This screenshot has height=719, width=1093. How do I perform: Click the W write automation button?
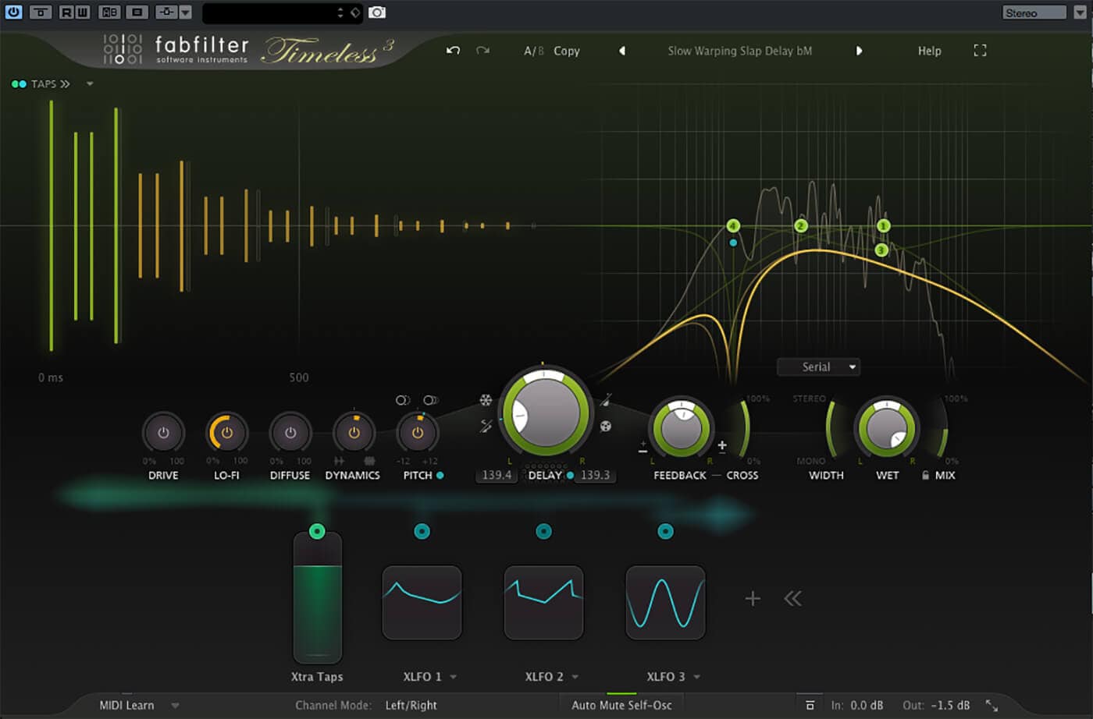point(82,12)
